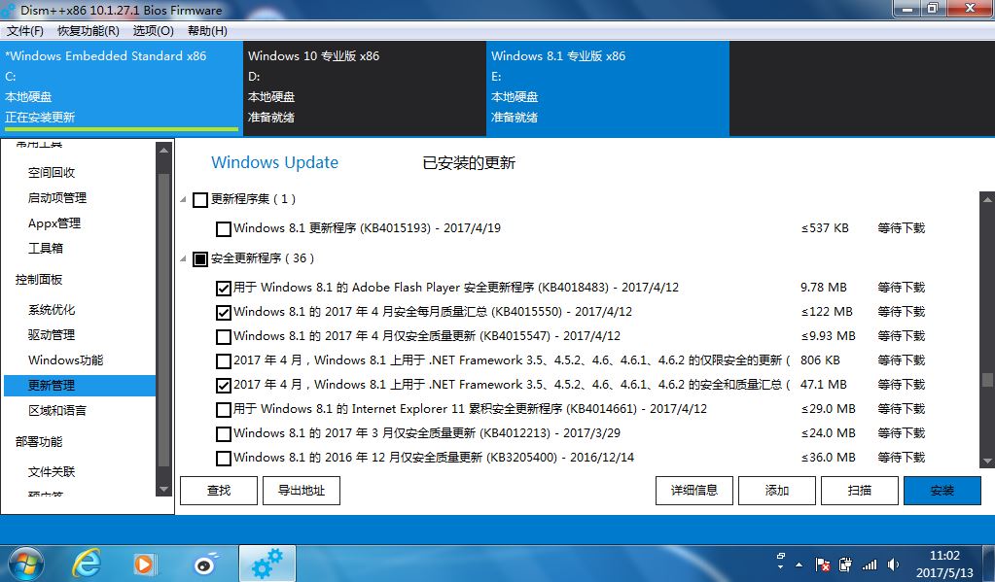Screen dimensions: 995x582
Task: Select the Windows 10 专业版 x86 image
Action: (364, 88)
